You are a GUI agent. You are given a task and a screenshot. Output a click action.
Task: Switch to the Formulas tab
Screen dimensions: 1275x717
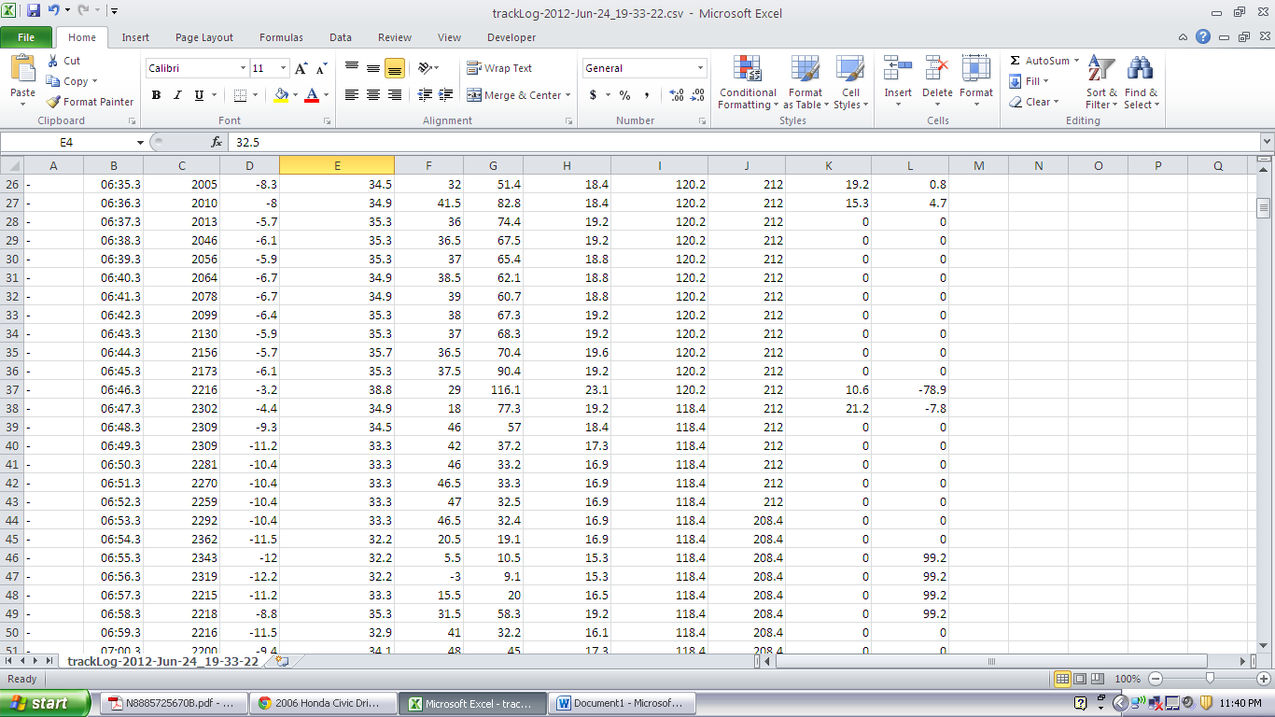point(281,37)
